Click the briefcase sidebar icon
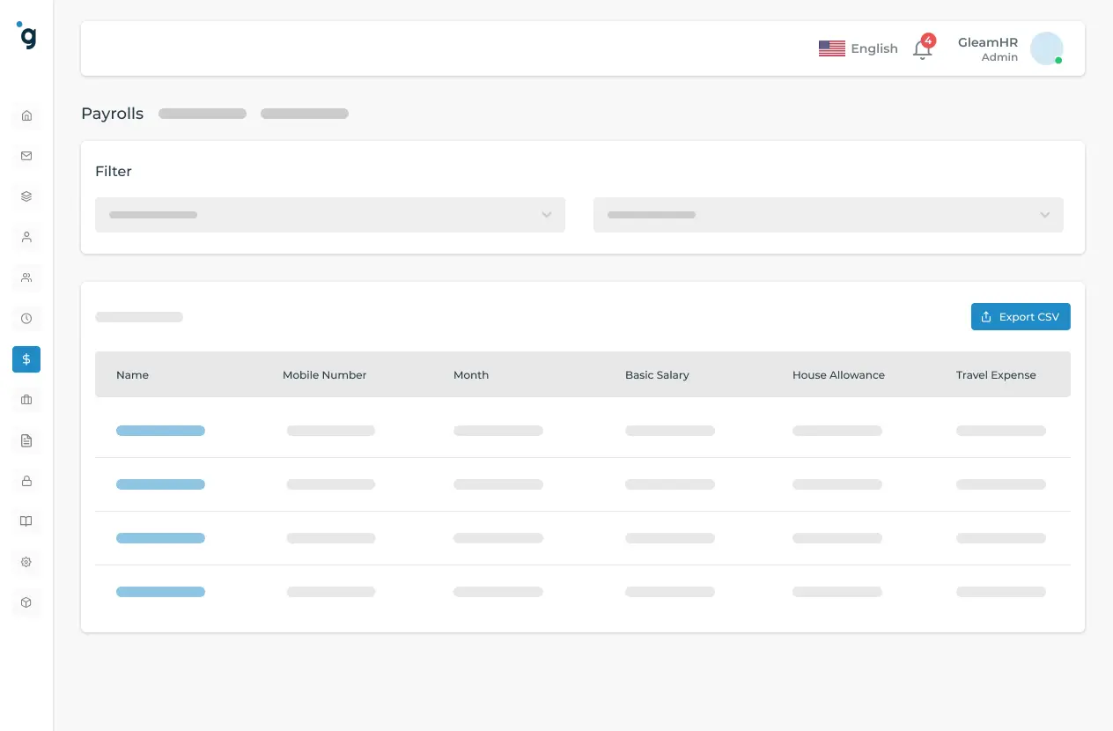Image resolution: width=1113 pixels, height=731 pixels. point(26,400)
